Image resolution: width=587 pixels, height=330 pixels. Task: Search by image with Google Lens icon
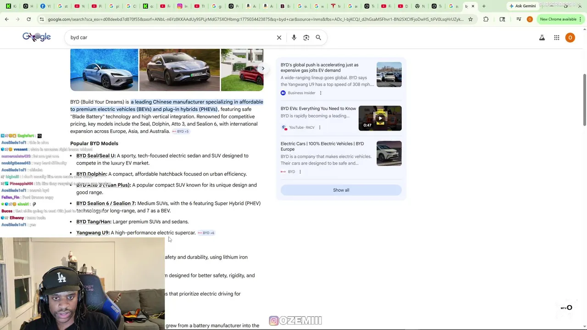[x=306, y=38]
